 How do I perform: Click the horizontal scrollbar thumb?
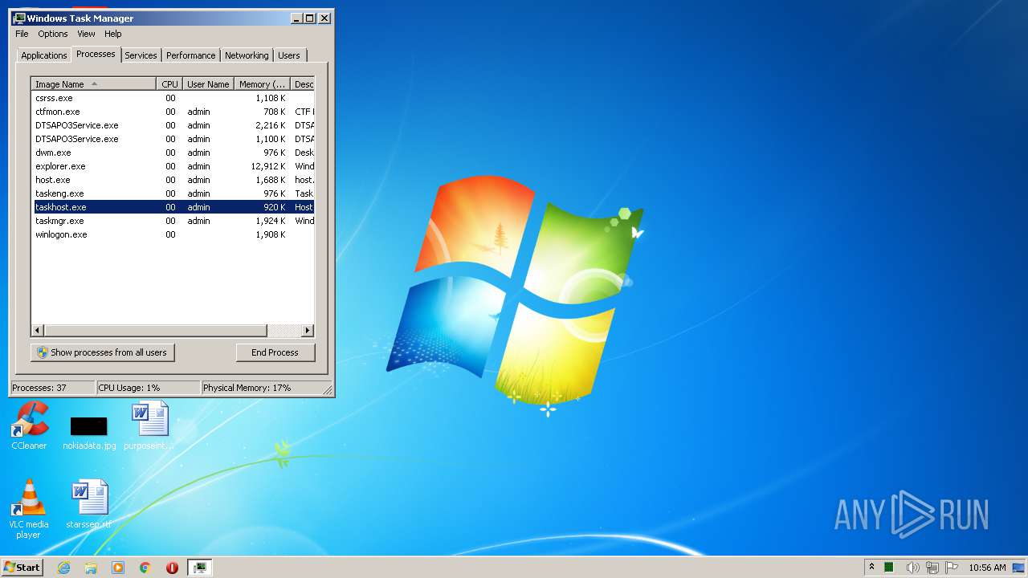pyautogui.click(x=155, y=331)
